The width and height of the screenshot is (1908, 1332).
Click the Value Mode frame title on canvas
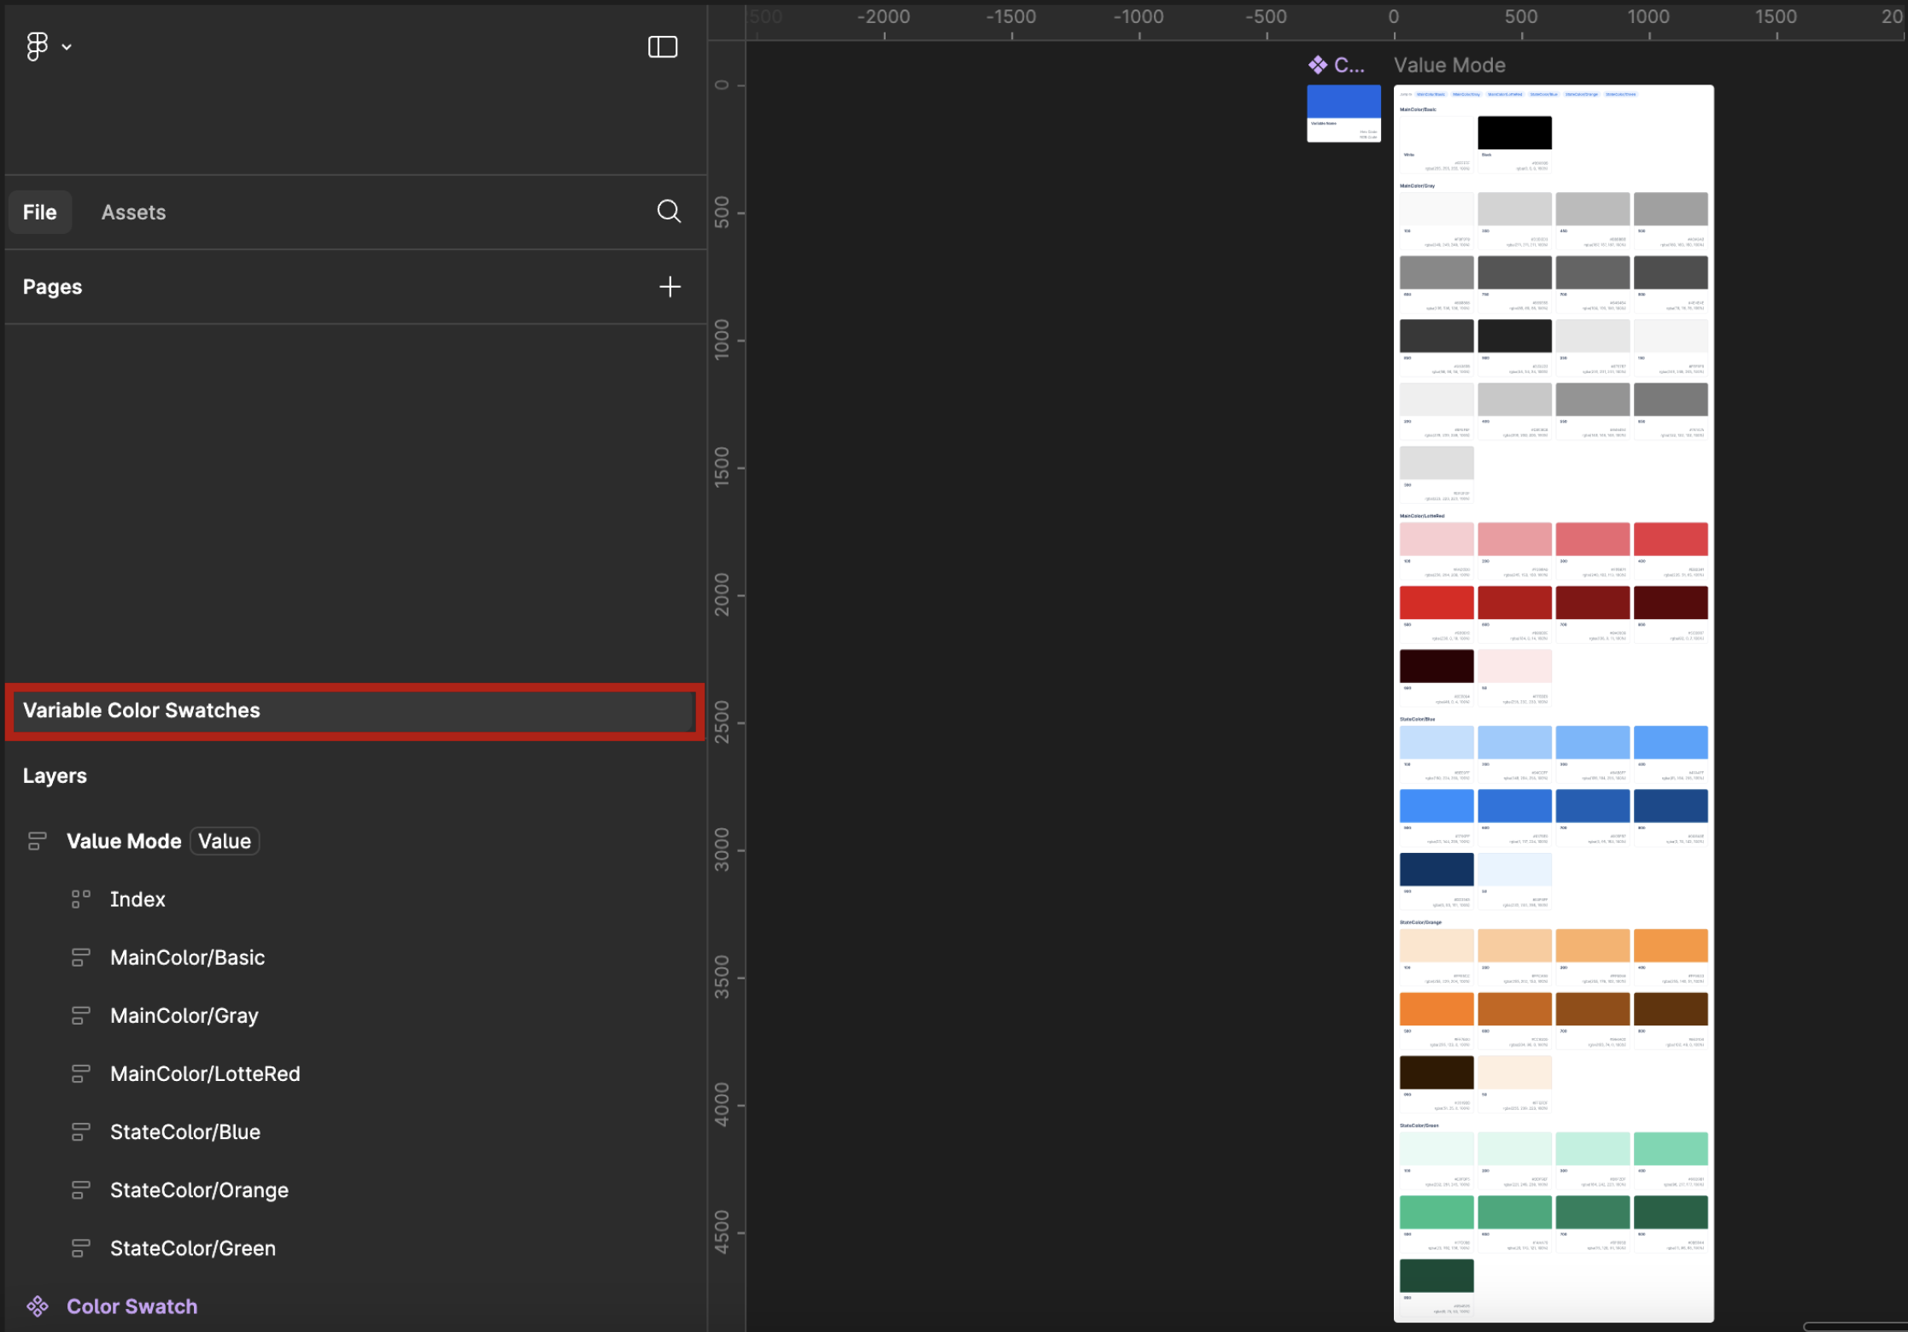[x=1449, y=65]
